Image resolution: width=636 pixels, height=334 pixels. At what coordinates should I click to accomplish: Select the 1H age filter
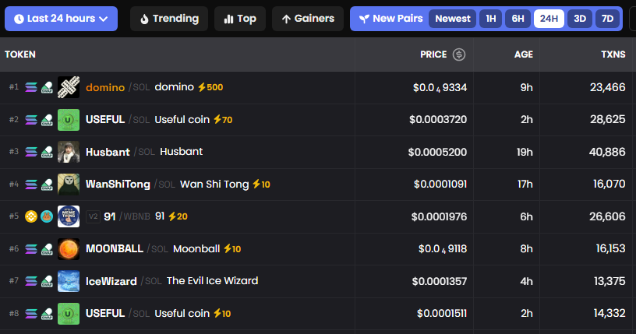[x=490, y=19]
